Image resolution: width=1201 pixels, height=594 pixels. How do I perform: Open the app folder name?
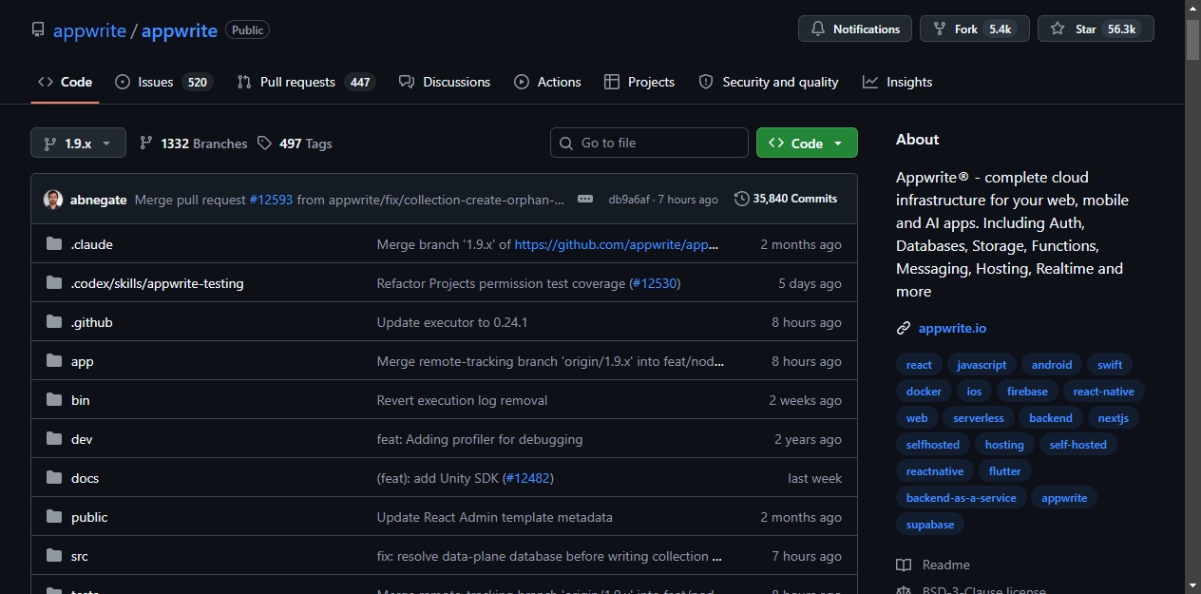(x=83, y=361)
